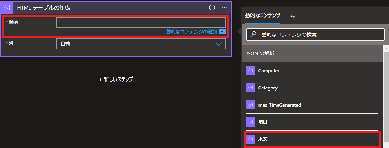Select the 項目 dynamic content
The width and height of the screenshot is (389, 148).
(x=312, y=122)
